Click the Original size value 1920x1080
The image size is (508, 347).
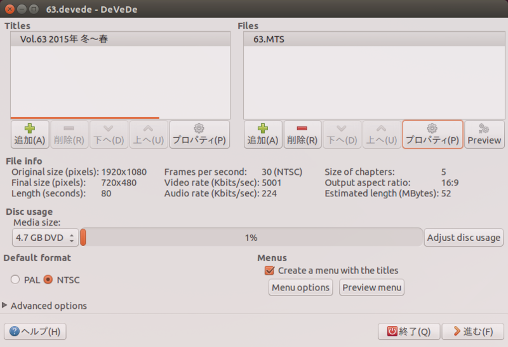pos(124,172)
